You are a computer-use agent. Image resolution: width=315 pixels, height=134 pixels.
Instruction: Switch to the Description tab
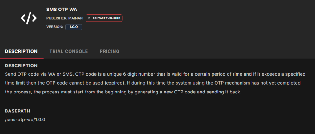coord(21,51)
